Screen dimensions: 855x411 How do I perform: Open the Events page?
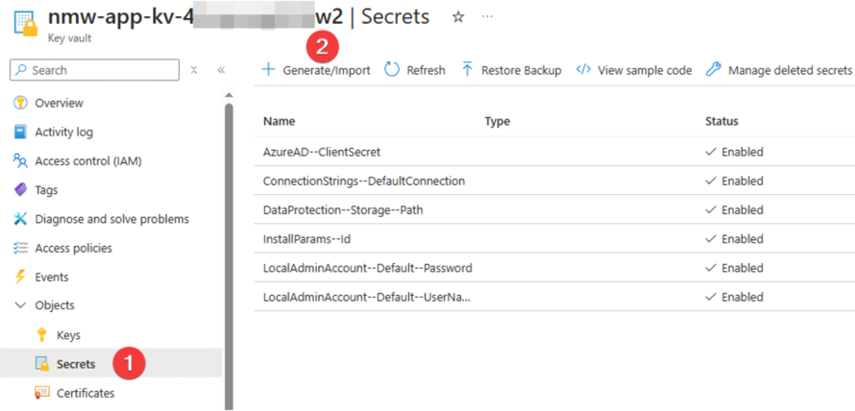click(x=52, y=277)
